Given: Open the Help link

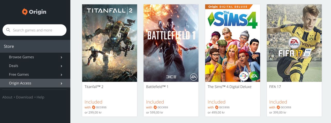Looking at the screenshot, I should coord(40,97).
